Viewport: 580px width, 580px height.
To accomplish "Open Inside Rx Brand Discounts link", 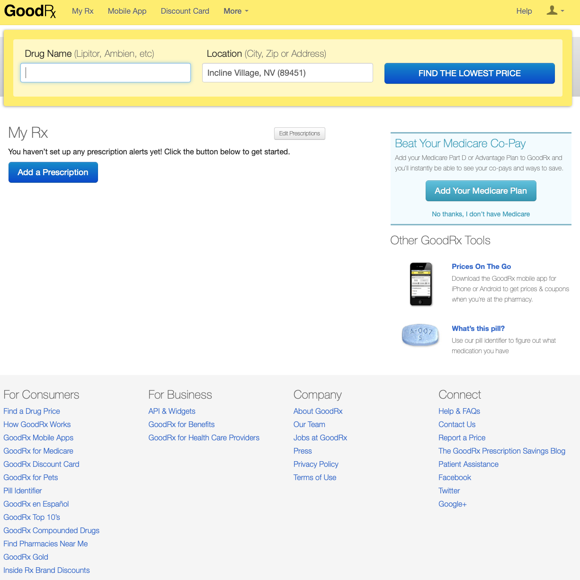I will point(46,570).
